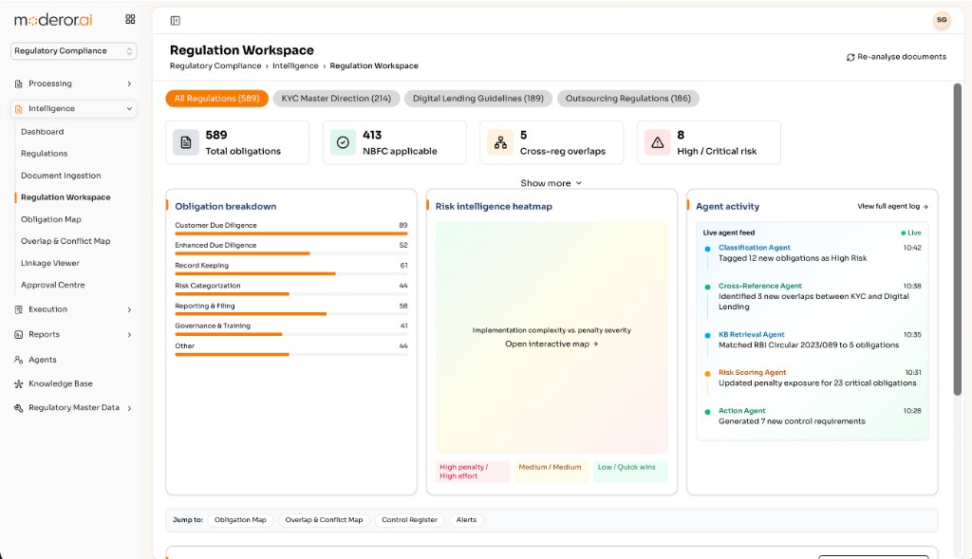Image resolution: width=972 pixels, height=559 pixels.
Task: Click the Governance & Training row
Action: click(290, 329)
